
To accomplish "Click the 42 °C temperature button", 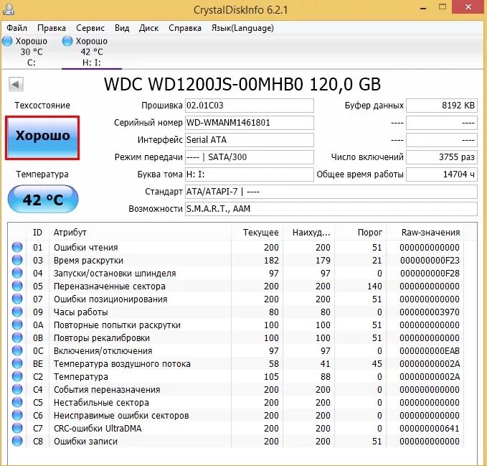I will tap(43, 199).
